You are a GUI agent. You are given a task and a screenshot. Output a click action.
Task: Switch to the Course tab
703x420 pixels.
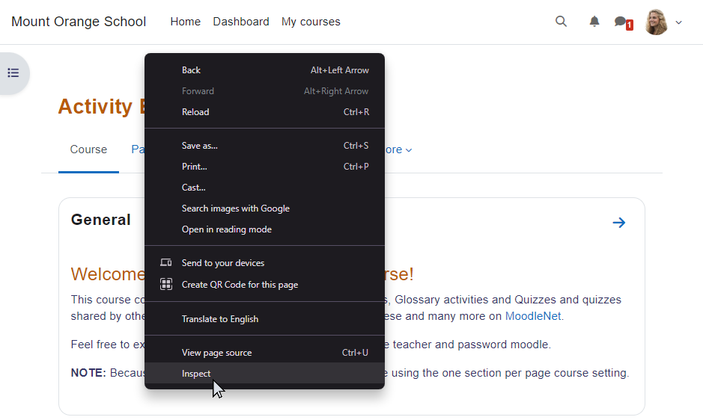coord(88,149)
